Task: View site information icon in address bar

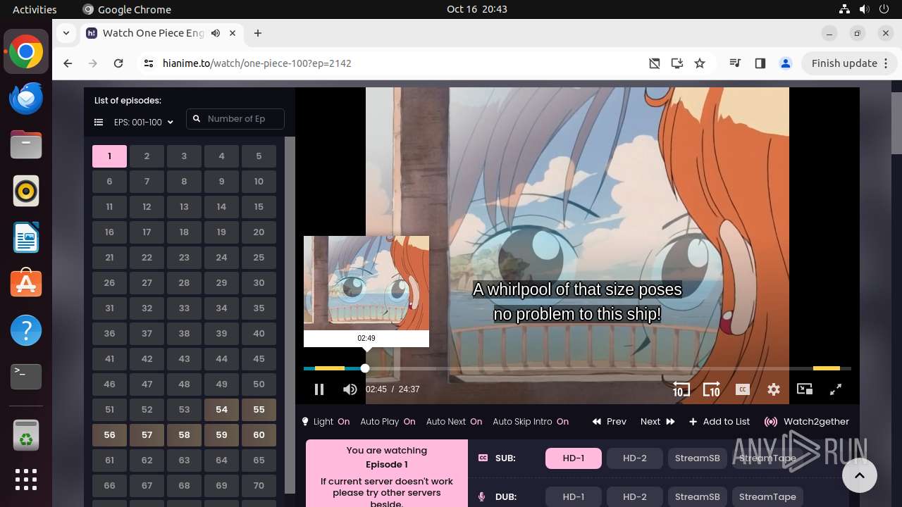Action: 148,63
